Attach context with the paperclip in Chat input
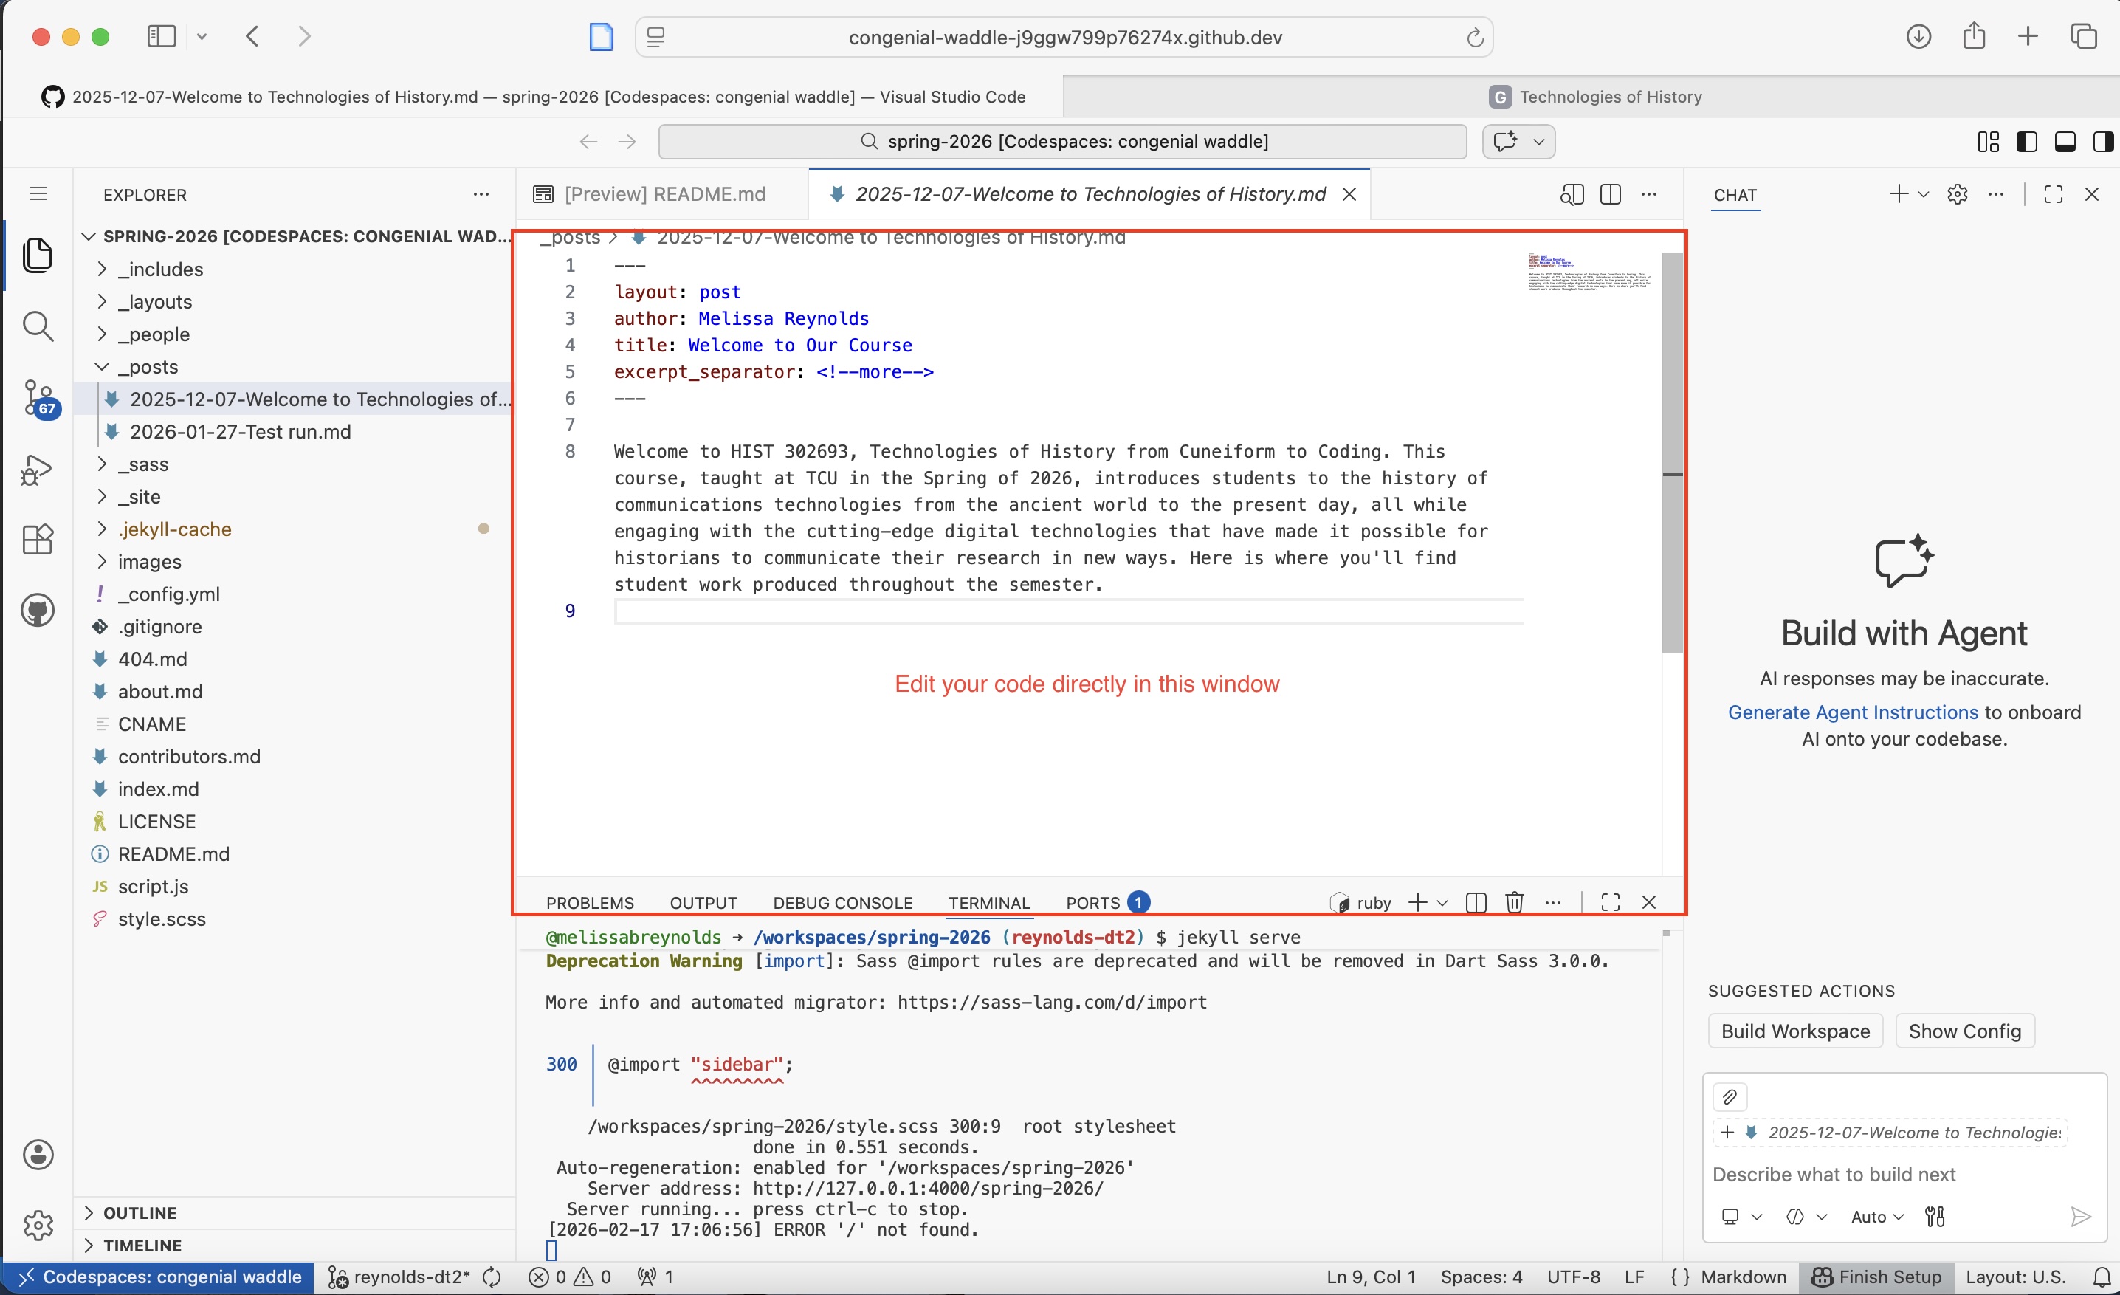 click(1730, 1096)
